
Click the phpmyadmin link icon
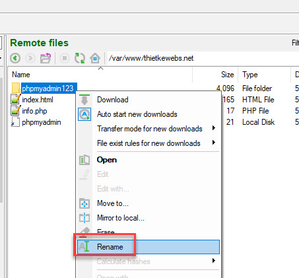pyautogui.click(x=16, y=122)
